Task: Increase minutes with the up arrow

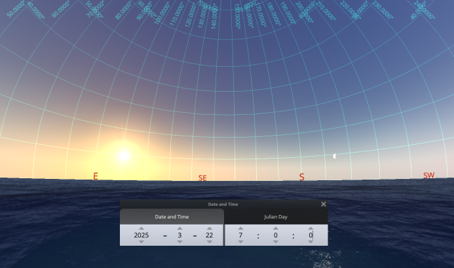Action: [275, 228]
